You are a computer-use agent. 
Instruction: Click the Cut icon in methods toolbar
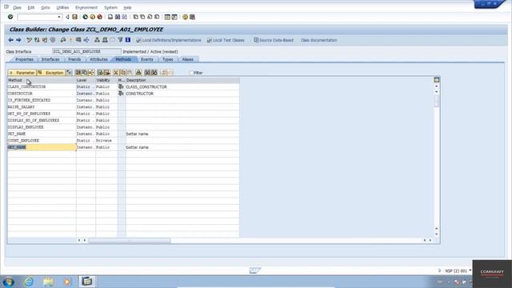click(115, 73)
